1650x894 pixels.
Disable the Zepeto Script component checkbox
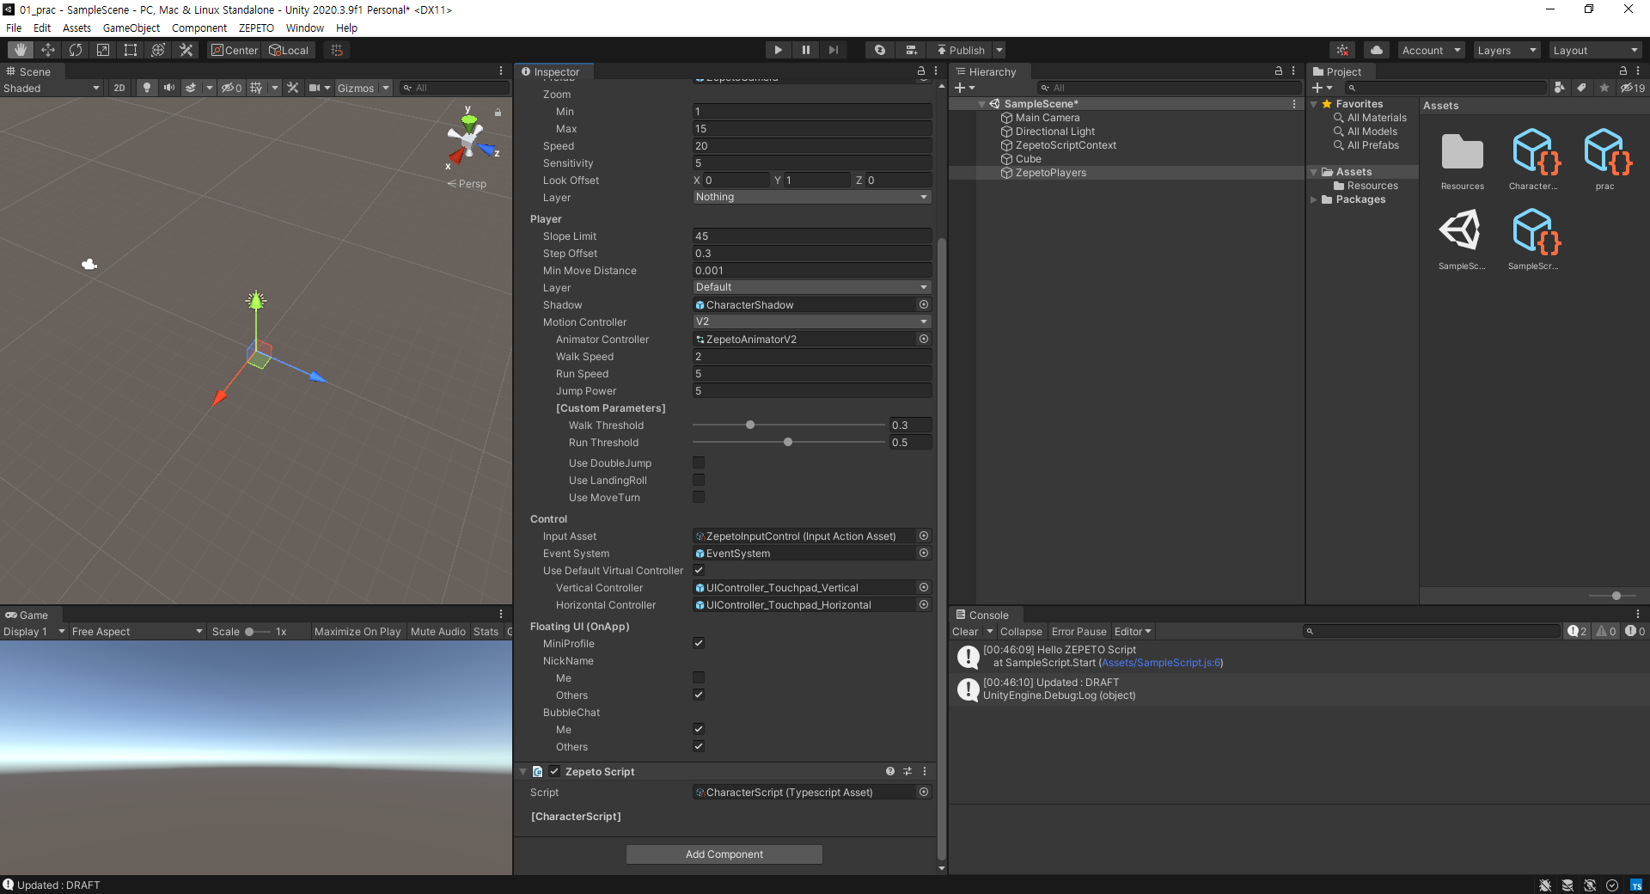(554, 771)
